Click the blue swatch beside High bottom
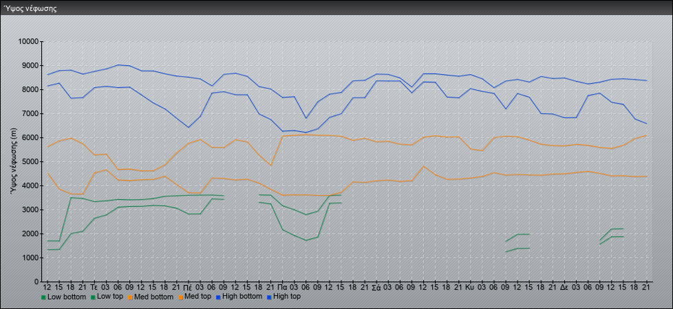The image size is (673, 309). tap(220, 297)
